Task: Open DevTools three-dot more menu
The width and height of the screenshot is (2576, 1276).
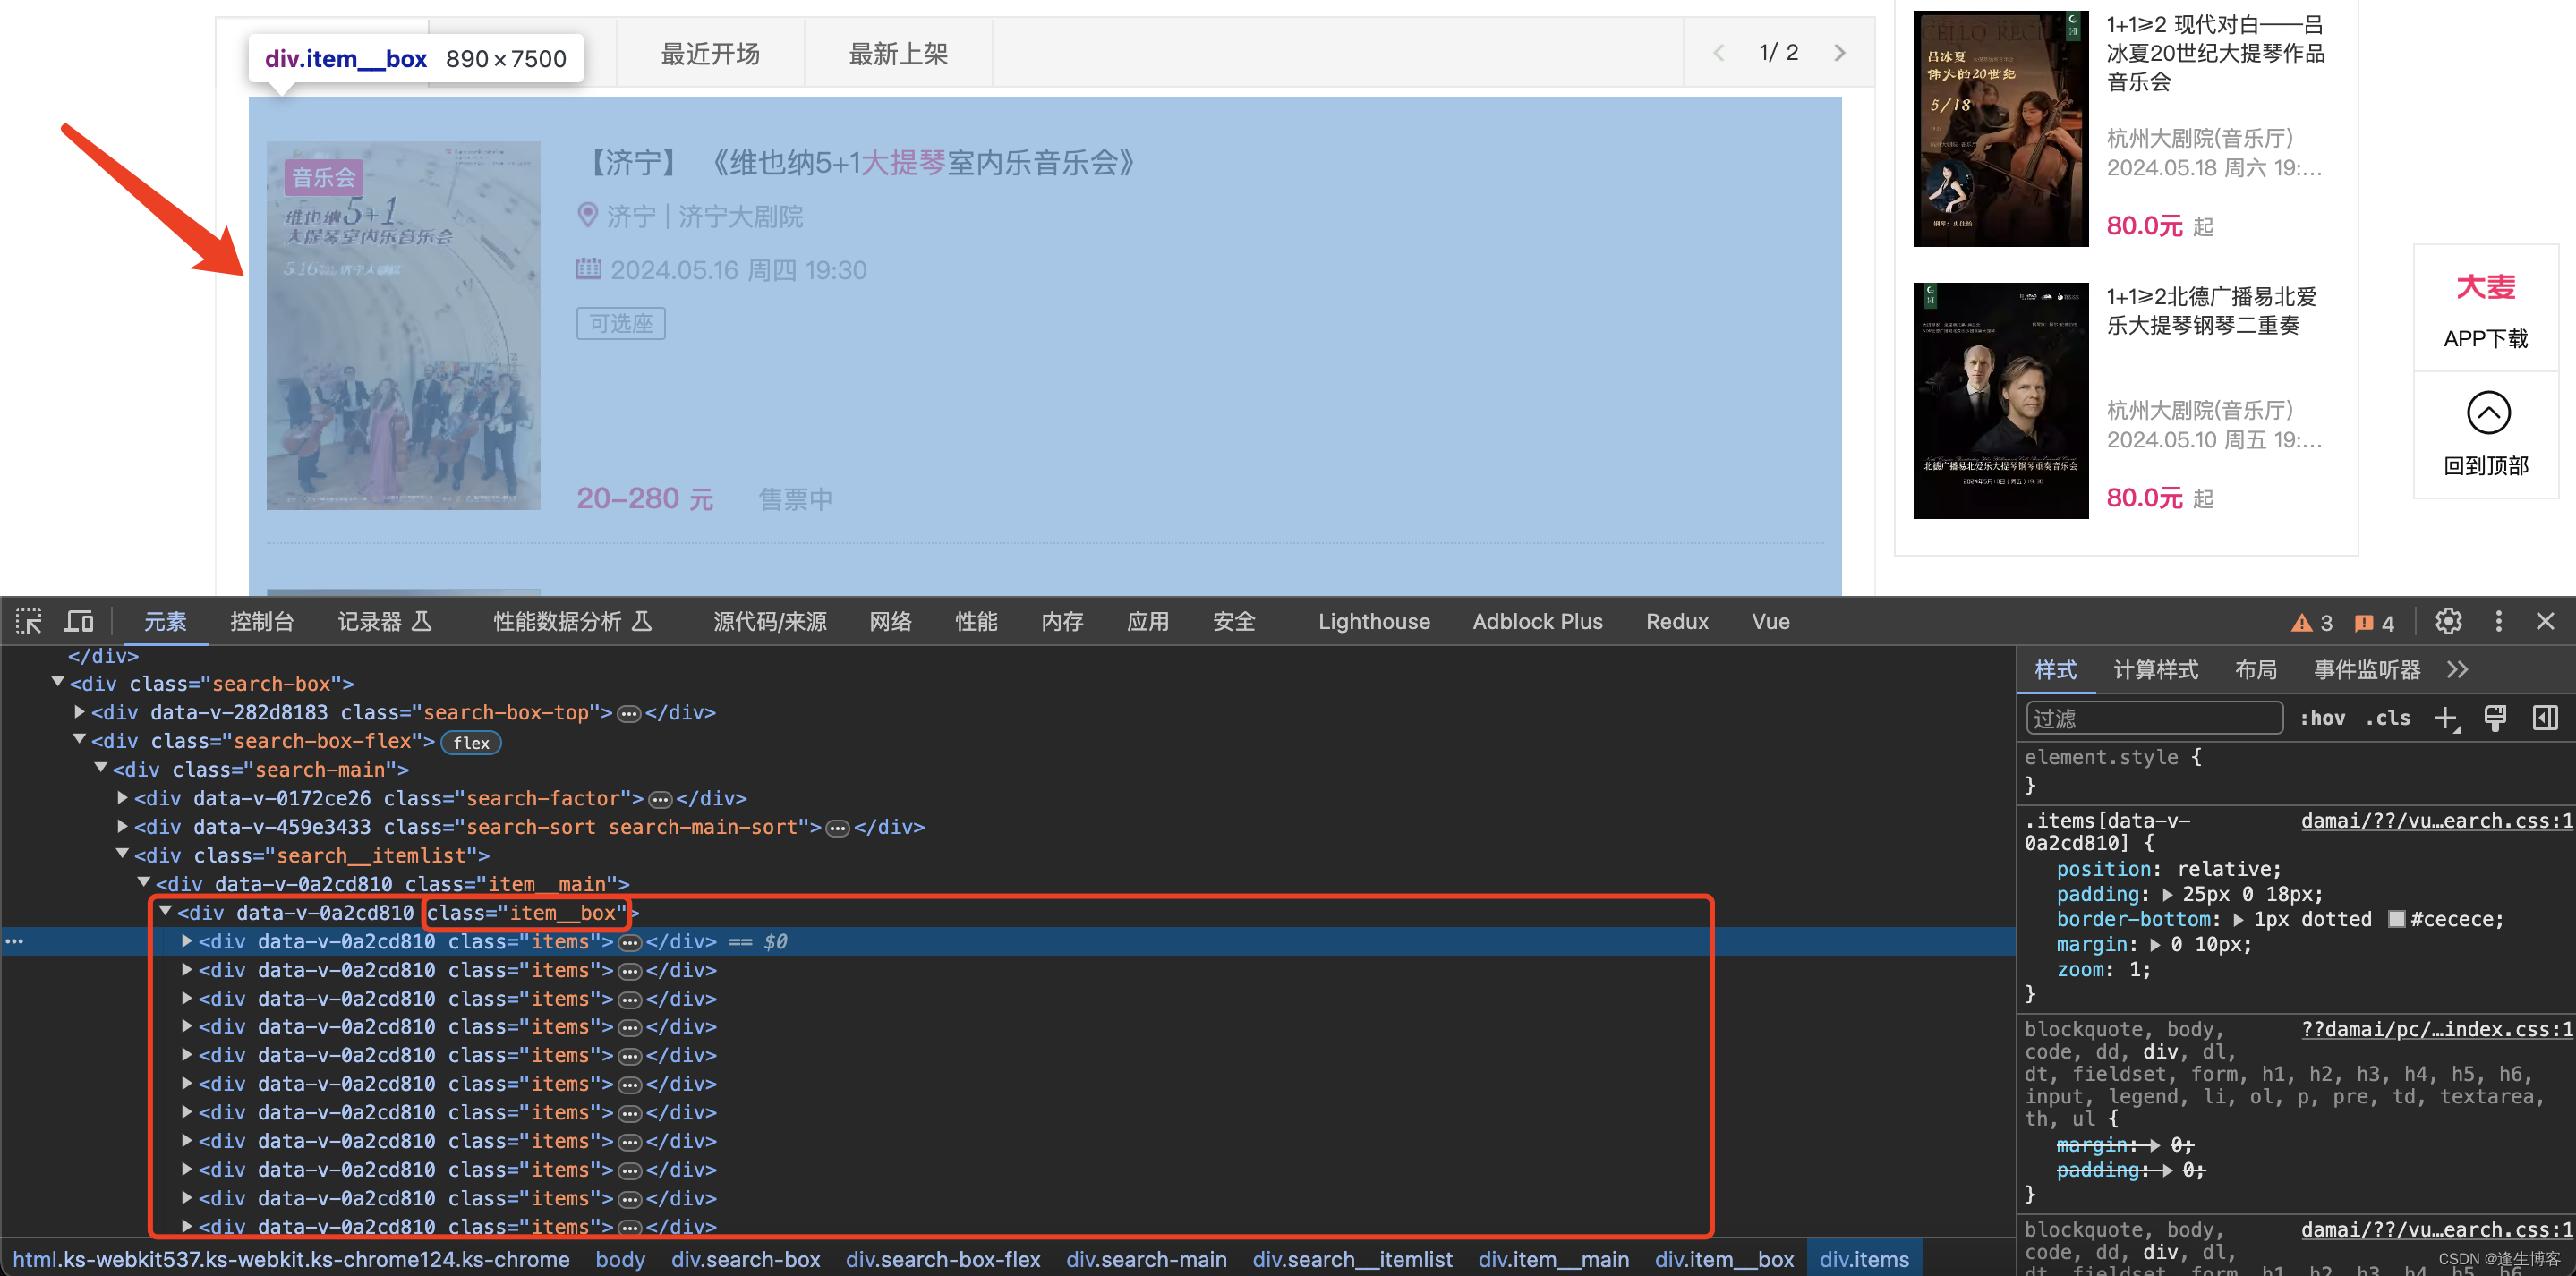Action: 2498,621
